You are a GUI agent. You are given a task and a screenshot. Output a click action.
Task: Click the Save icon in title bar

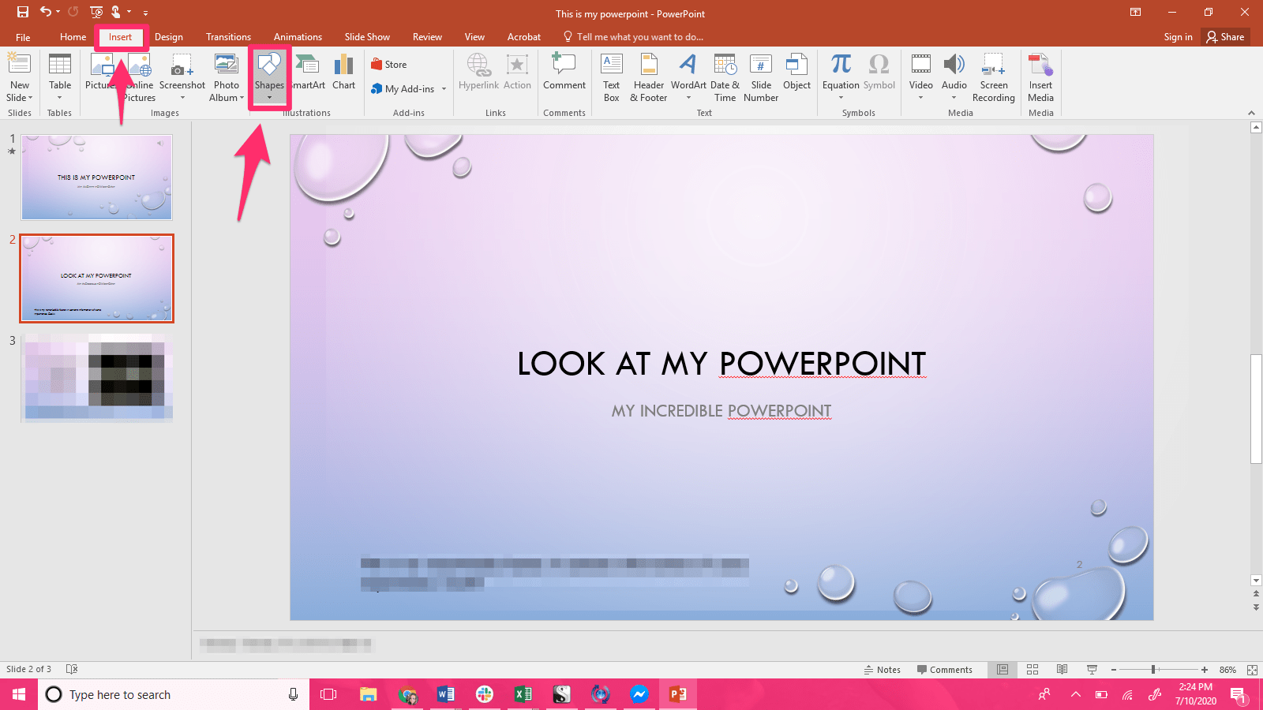pyautogui.click(x=22, y=12)
